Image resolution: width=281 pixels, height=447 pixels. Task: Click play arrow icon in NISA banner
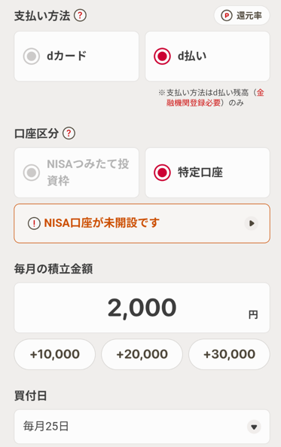(252, 223)
